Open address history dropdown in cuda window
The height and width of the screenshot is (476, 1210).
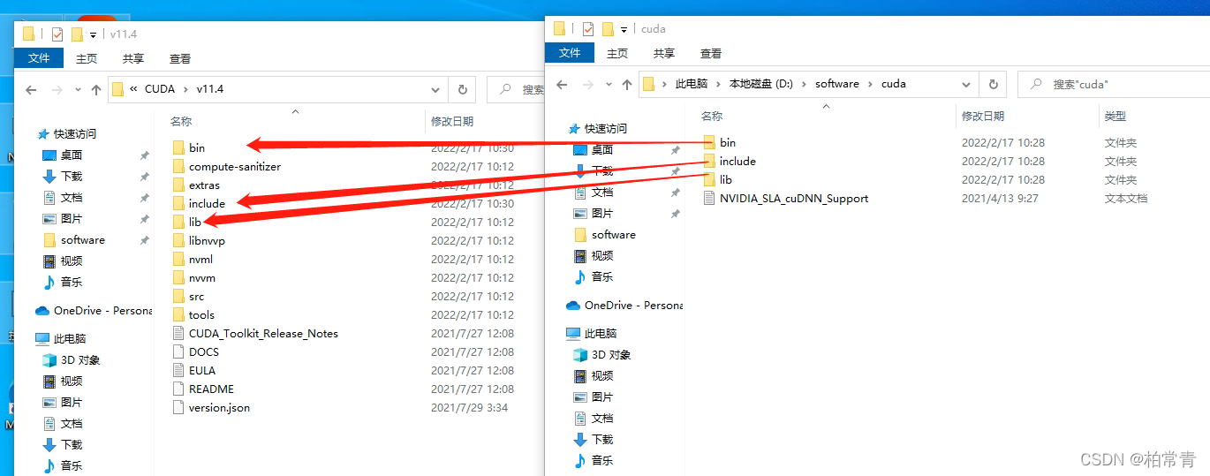[x=966, y=84]
